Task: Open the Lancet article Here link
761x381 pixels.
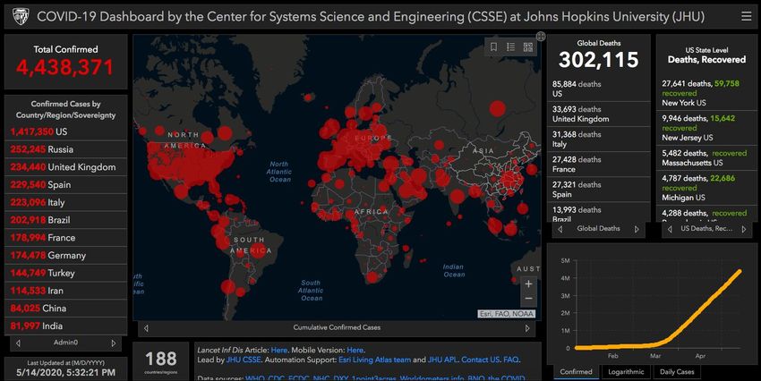Action: click(x=279, y=350)
